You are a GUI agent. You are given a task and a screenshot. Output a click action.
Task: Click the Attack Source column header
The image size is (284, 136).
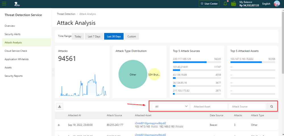[114, 115]
